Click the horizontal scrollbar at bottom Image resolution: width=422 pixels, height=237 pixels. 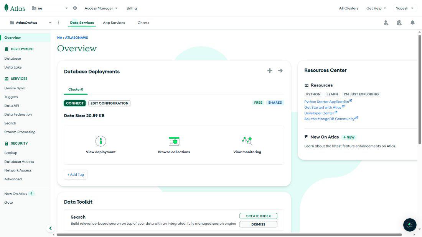[229, 235]
